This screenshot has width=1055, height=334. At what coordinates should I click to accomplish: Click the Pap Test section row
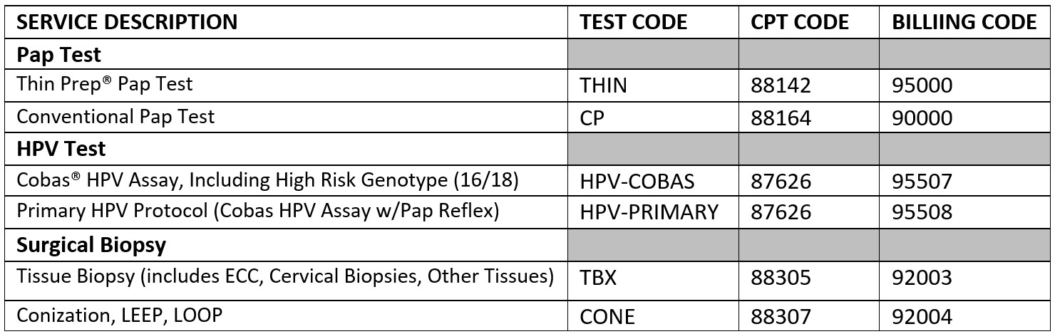59,54
